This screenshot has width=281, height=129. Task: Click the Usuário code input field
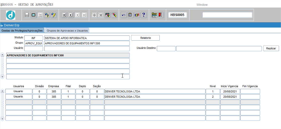pos(34,49)
